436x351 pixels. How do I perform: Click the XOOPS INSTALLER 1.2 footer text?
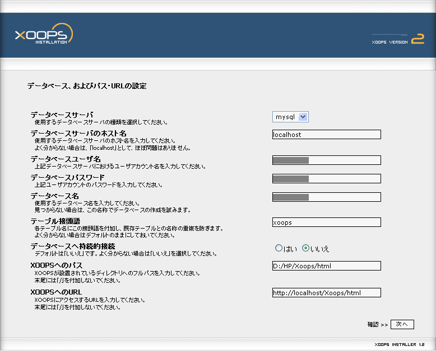[400, 345]
